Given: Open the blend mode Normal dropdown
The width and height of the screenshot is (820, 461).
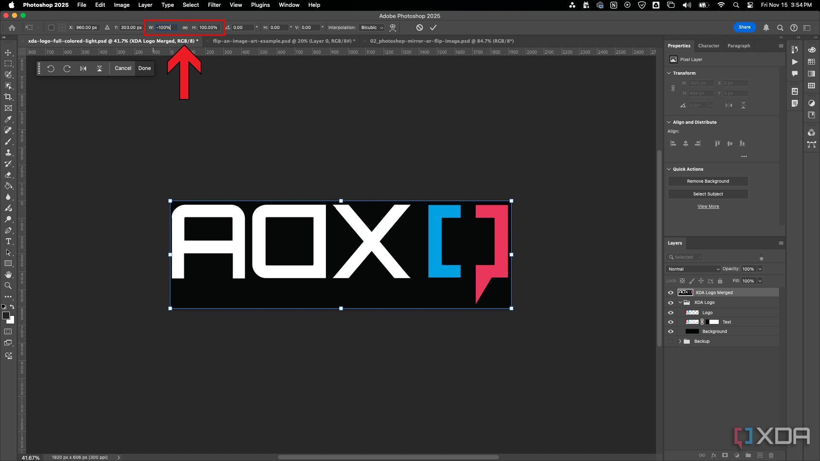Looking at the screenshot, I should pos(693,269).
